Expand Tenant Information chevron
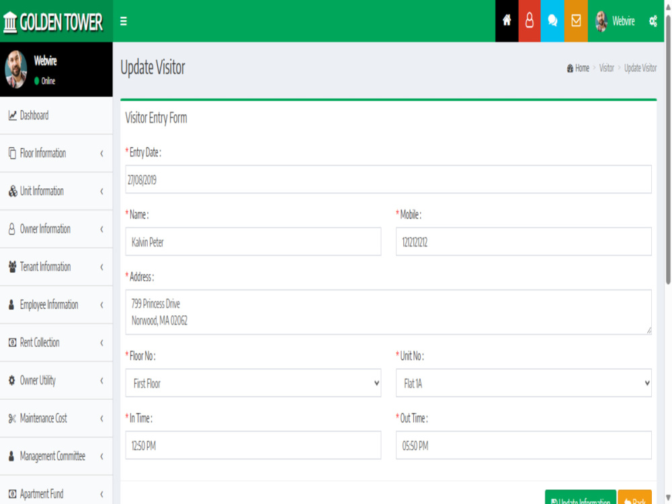The image size is (672, 504). [101, 267]
